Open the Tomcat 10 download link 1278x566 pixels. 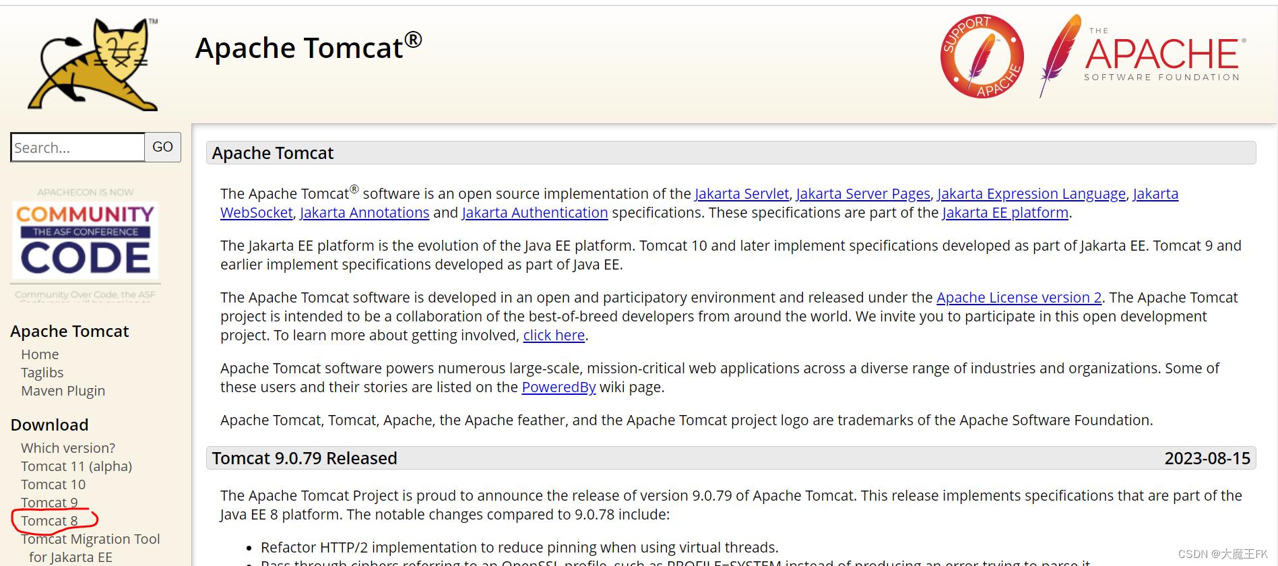pyautogui.click(x=53, y=484)
